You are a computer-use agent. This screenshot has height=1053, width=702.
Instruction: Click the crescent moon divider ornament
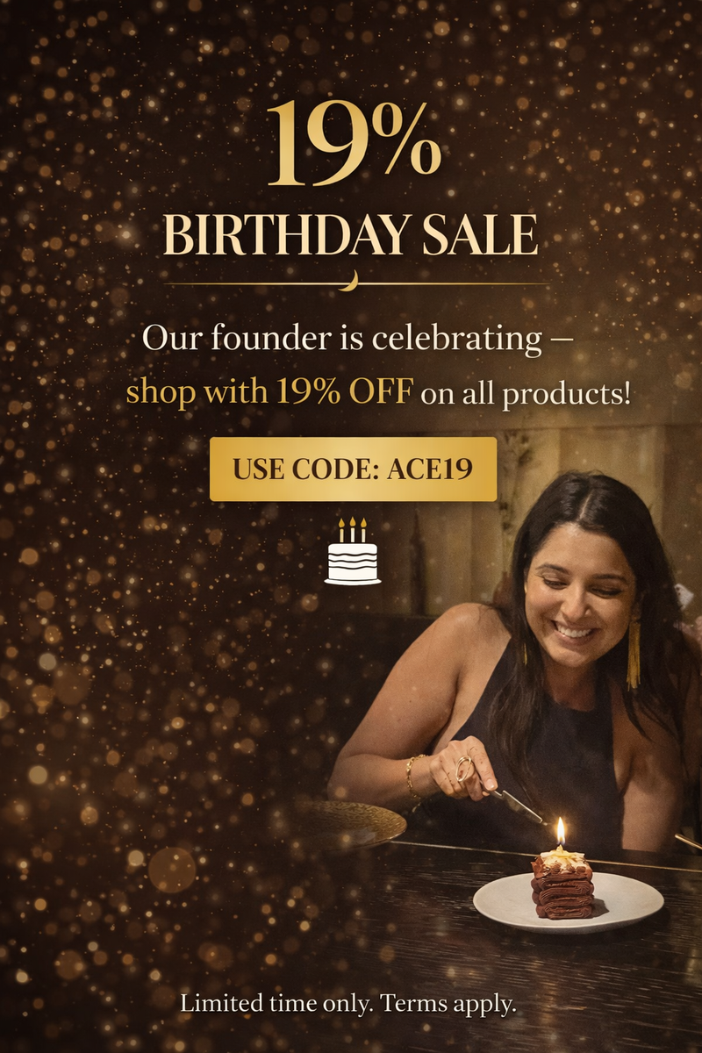352,280
